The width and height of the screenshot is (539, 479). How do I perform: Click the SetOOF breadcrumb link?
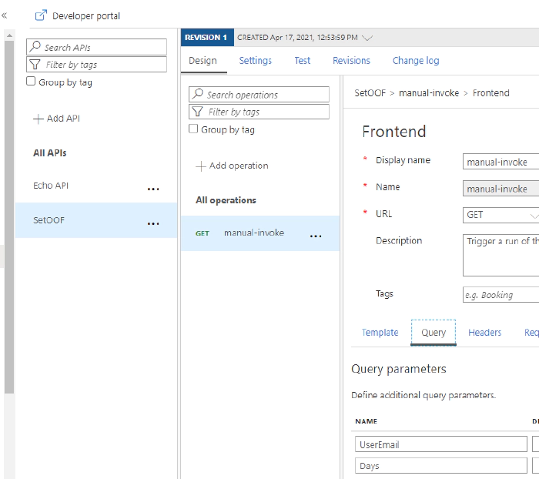click(x=370, y=93)
